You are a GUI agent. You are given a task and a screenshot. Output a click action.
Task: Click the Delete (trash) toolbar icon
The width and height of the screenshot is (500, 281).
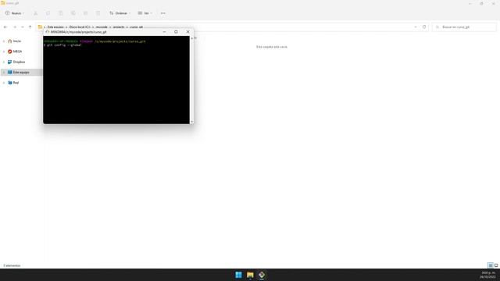point(98,13)
